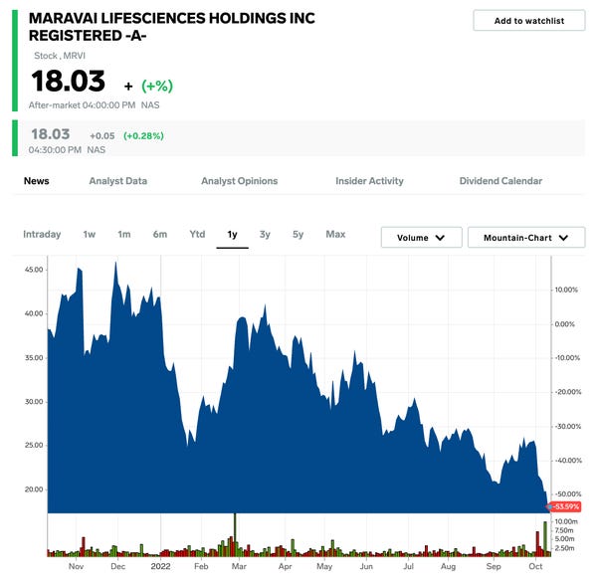Click the +0.05 price change value

point(102,136)
